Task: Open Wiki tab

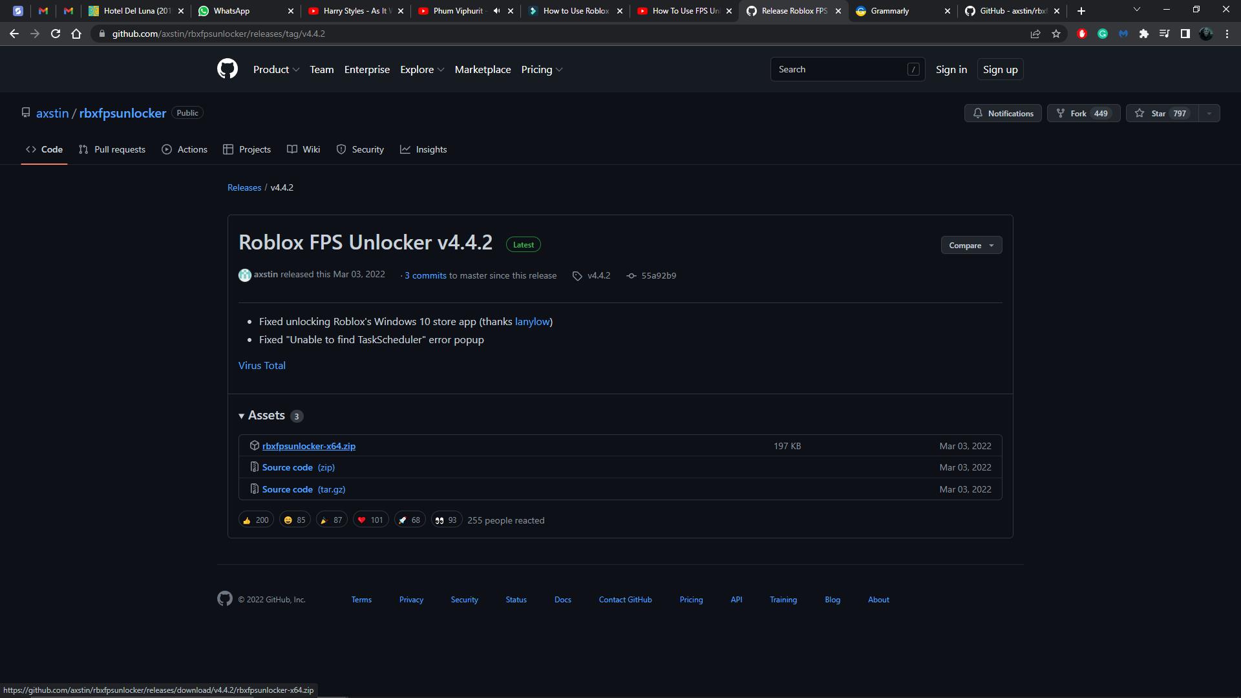Action: [304, 149]
